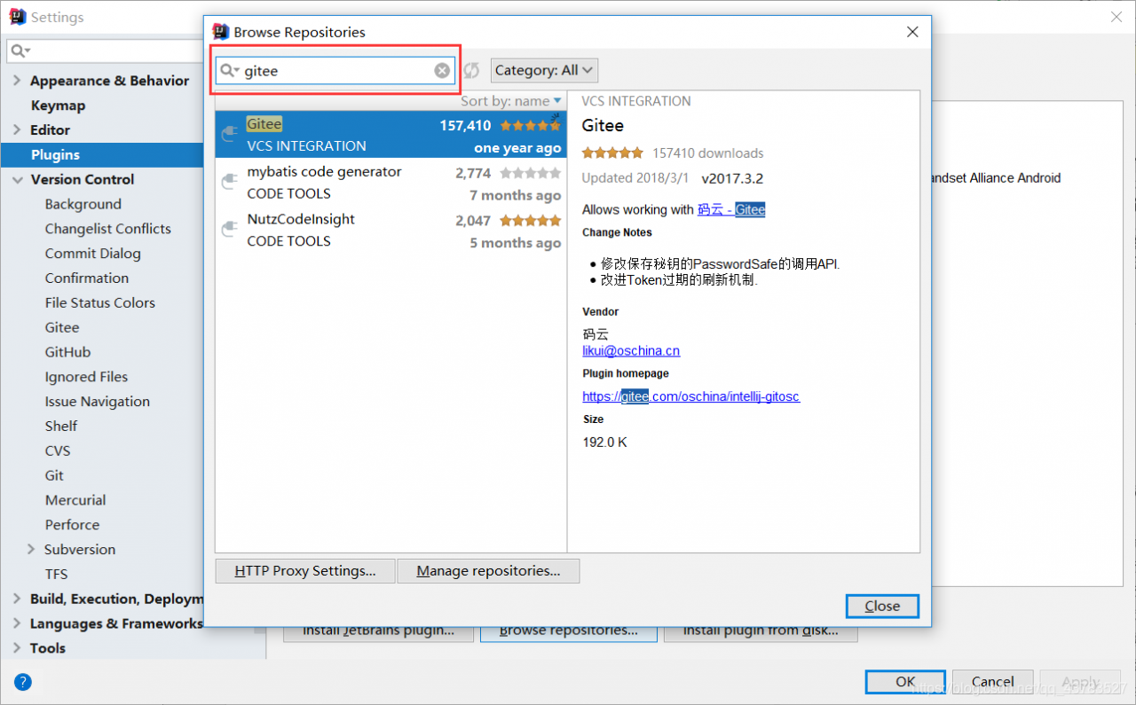Click the IntelliJ logo in Browse Repositories title bar
This screenshot has width=1136, height=705.
tap(221, 32)
